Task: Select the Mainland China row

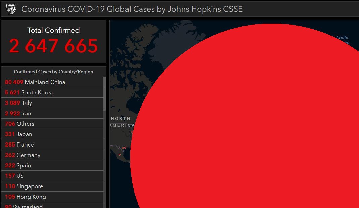Action: [x=52, y=82]
